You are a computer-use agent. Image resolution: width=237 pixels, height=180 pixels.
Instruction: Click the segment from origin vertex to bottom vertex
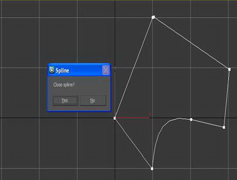tap(133, 143)
